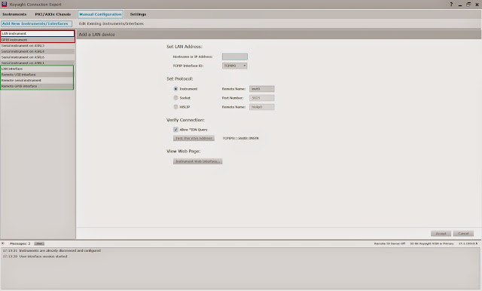Click Test This VISA Address button
The height and width of the screenshot is (291, 482).
194,138
